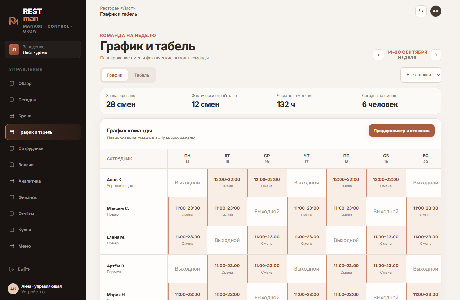Open Обзор in the sidebar
The width and height of the screenshot is (460, 300).
click(x=43, y=83)
